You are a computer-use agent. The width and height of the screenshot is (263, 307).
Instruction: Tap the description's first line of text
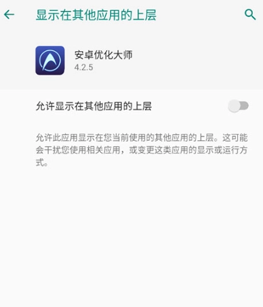coord(142,138)
